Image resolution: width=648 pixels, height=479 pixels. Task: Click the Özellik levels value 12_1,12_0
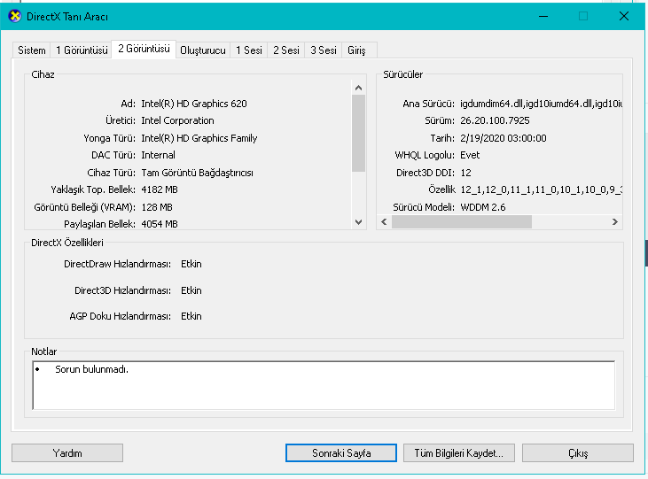[541, 190]
